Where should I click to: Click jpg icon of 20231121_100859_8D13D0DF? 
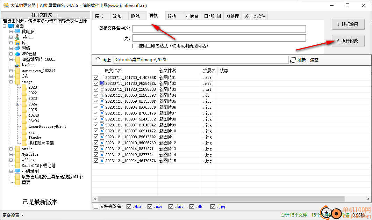(102, 101)
